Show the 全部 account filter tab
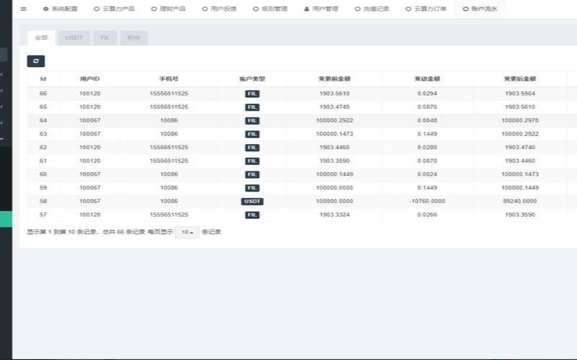The image size is (577, 360). pyautogui.click(x=41, y=38)
